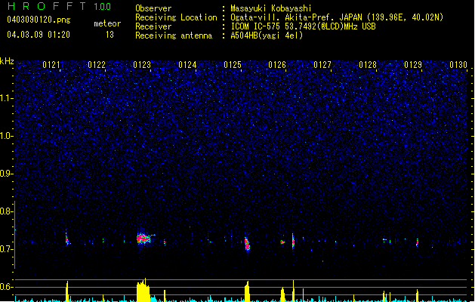
Task: Click the 0129 time marker
Action: pos(413,65)
